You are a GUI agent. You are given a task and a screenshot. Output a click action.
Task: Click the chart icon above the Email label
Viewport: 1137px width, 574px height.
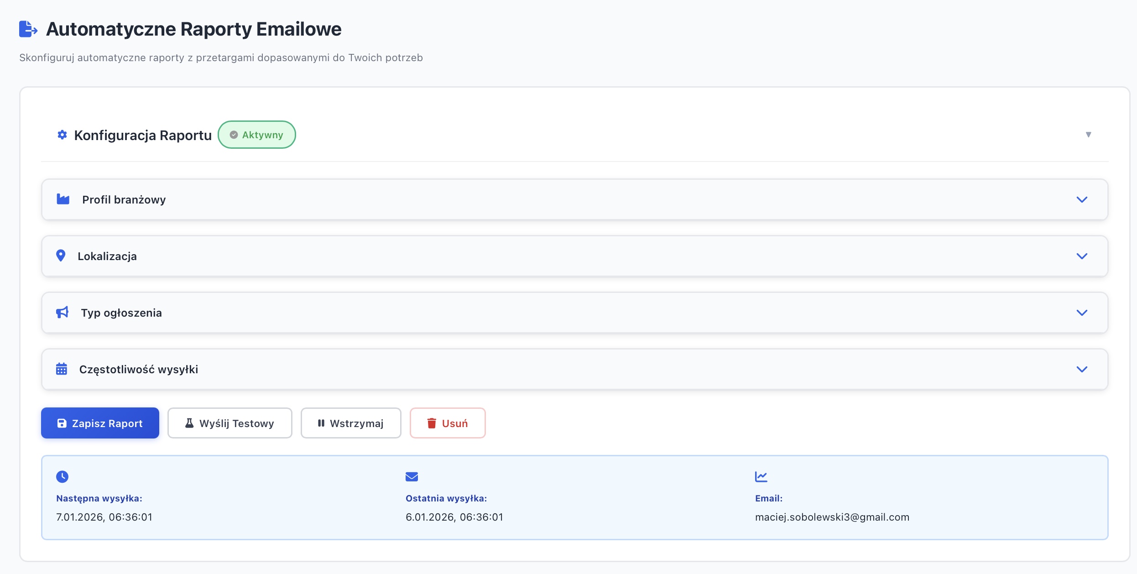coord(761,477)
